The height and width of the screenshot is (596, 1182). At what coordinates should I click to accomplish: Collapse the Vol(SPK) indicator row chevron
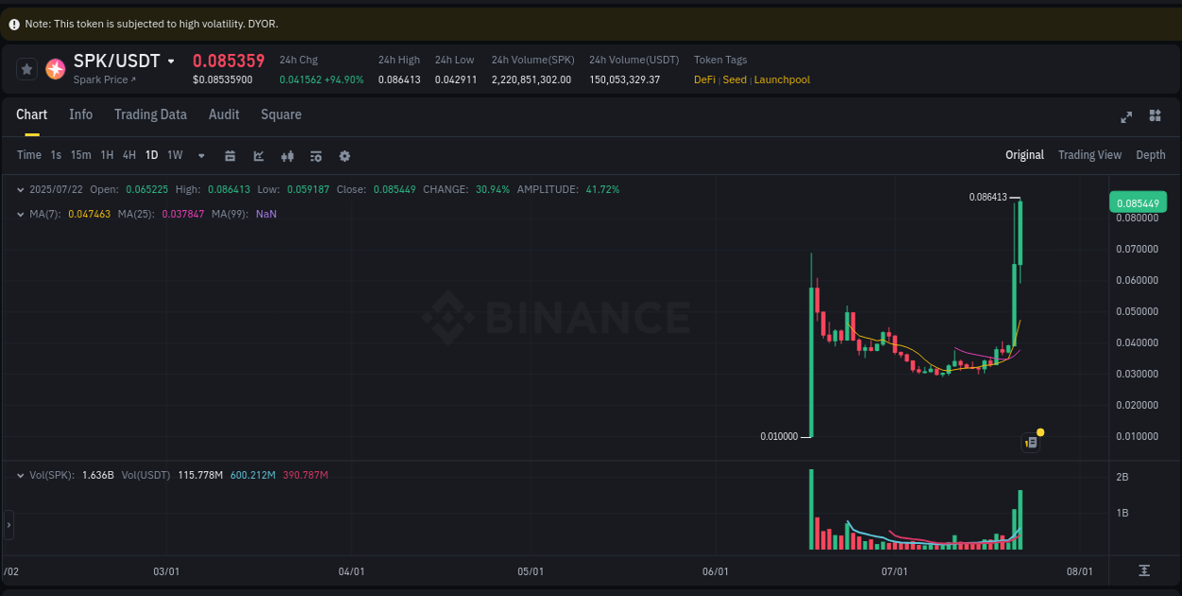coord(21,475)
